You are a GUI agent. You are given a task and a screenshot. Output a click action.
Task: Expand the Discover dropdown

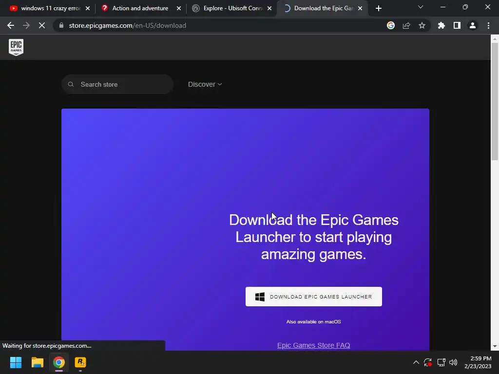[205, 84]
